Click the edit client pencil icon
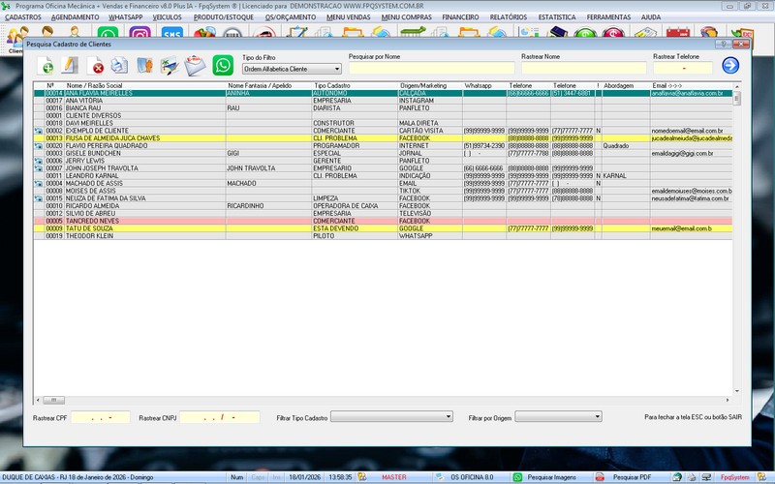 (x=70, y=66)
